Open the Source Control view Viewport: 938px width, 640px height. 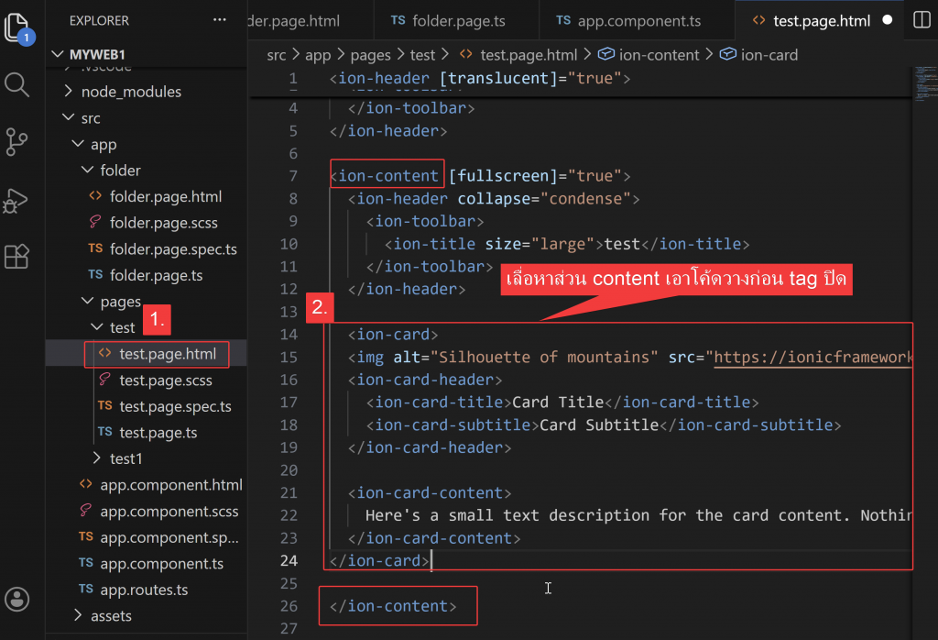click(17, 142)
